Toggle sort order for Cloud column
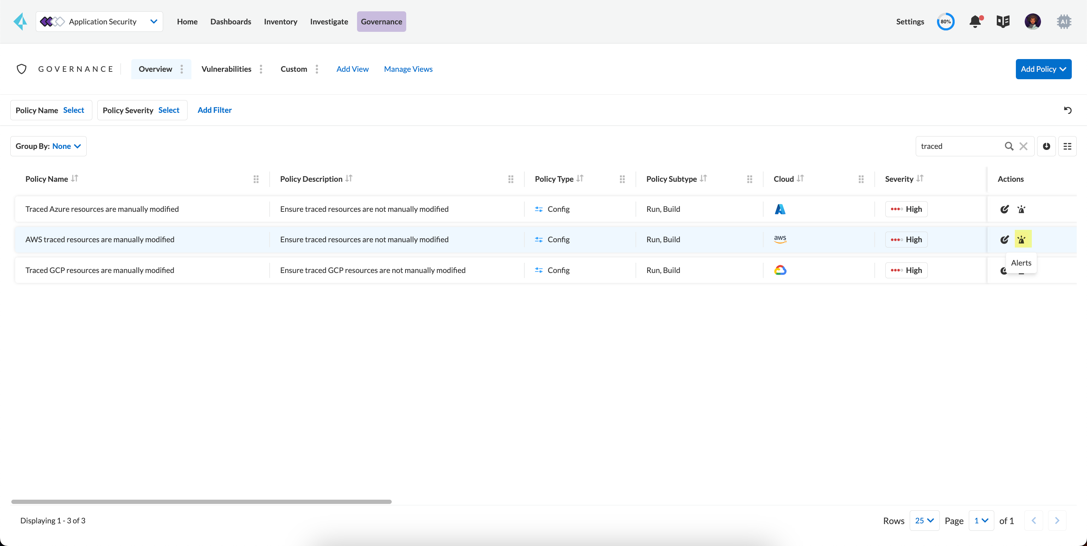This screenshot has width=1087, height=546. tap(800, 178)
